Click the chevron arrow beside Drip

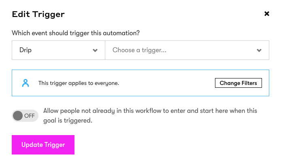tap(95, 50)
